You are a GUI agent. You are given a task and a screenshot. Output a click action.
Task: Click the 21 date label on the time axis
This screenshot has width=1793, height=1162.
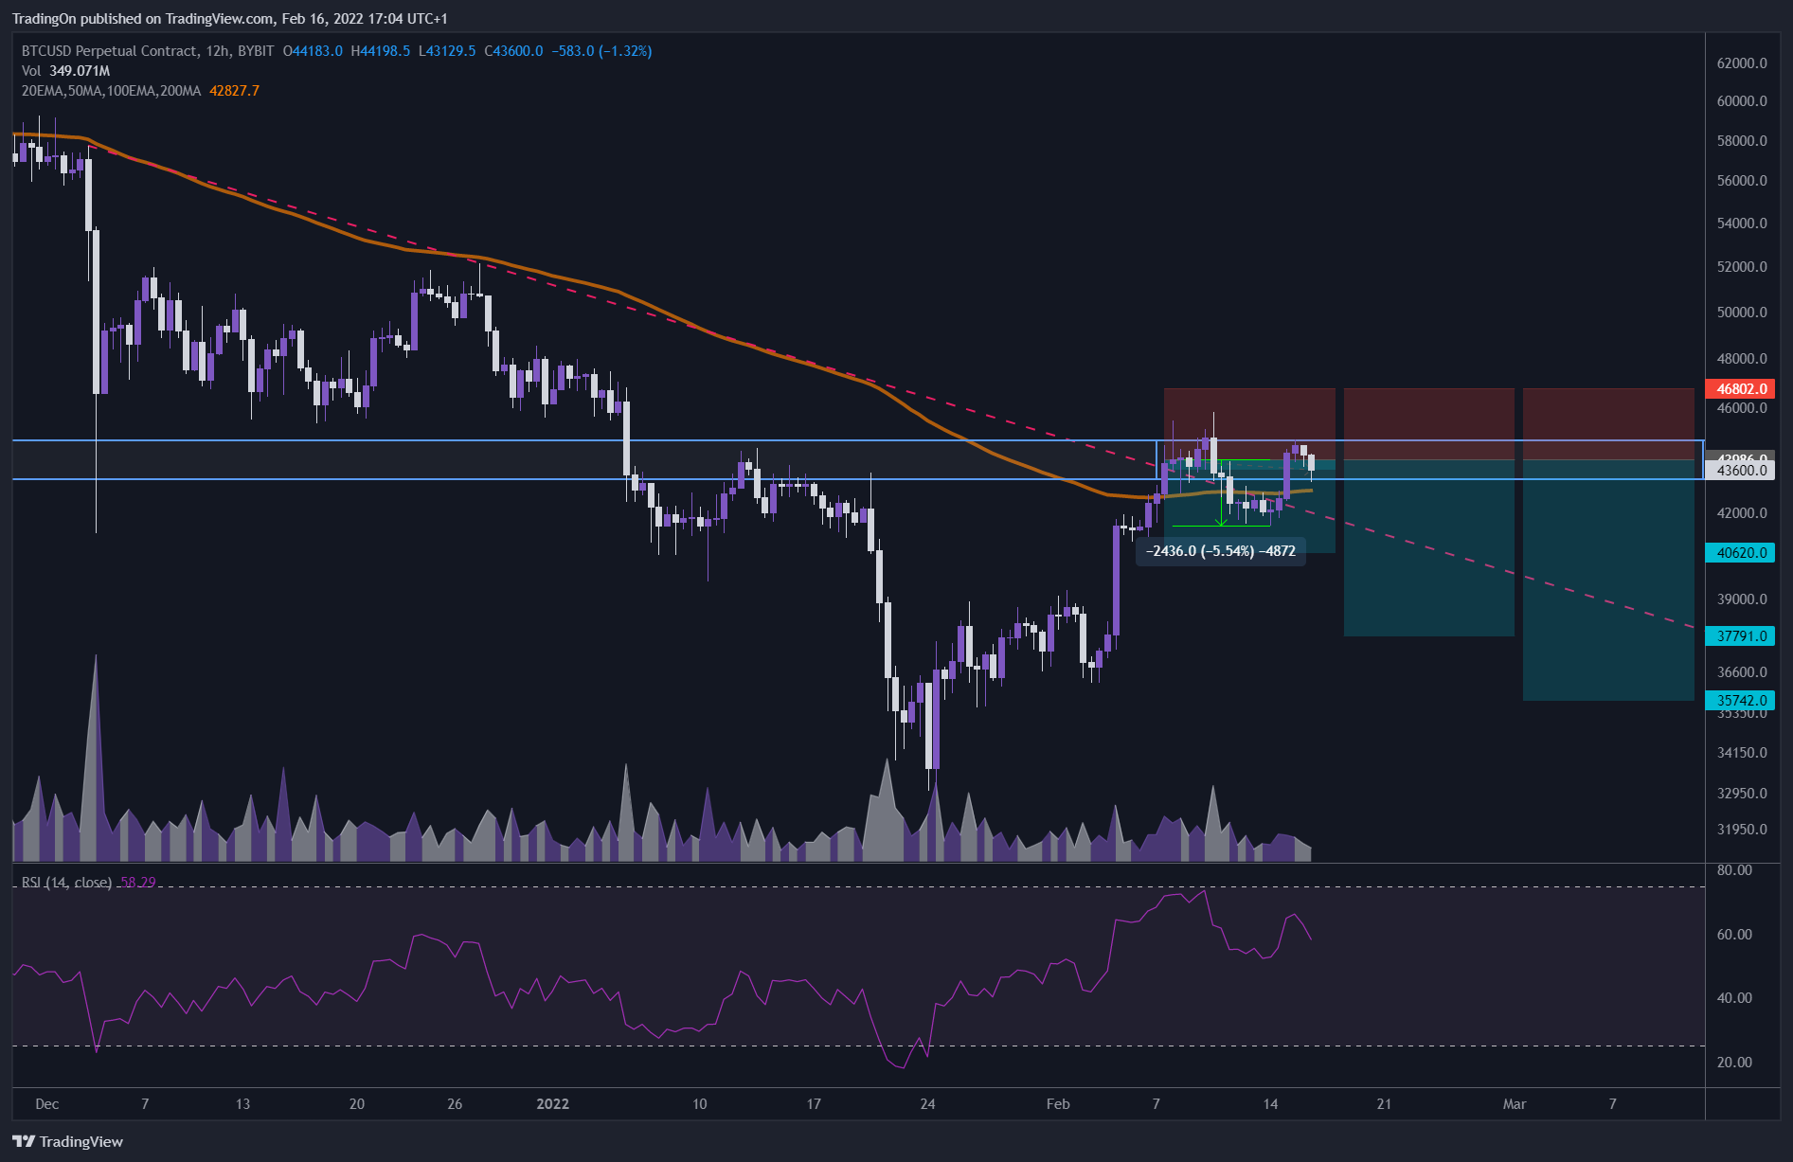[x=1384, y=1104]
